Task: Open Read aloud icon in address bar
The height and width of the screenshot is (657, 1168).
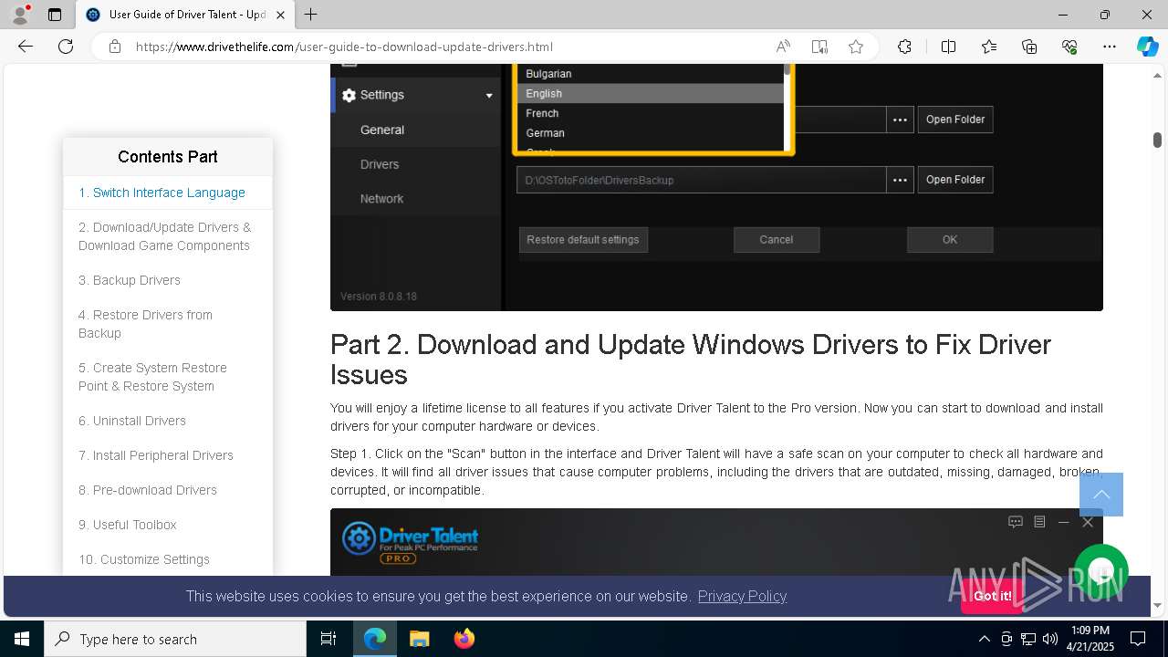Action: tap(783, 47)
